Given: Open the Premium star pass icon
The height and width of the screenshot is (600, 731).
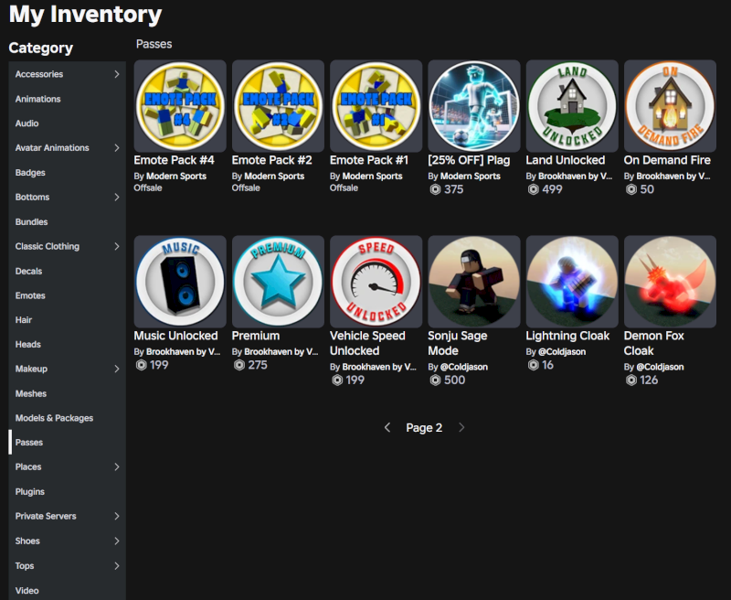Looking at the screenshot, I should 278,282.
